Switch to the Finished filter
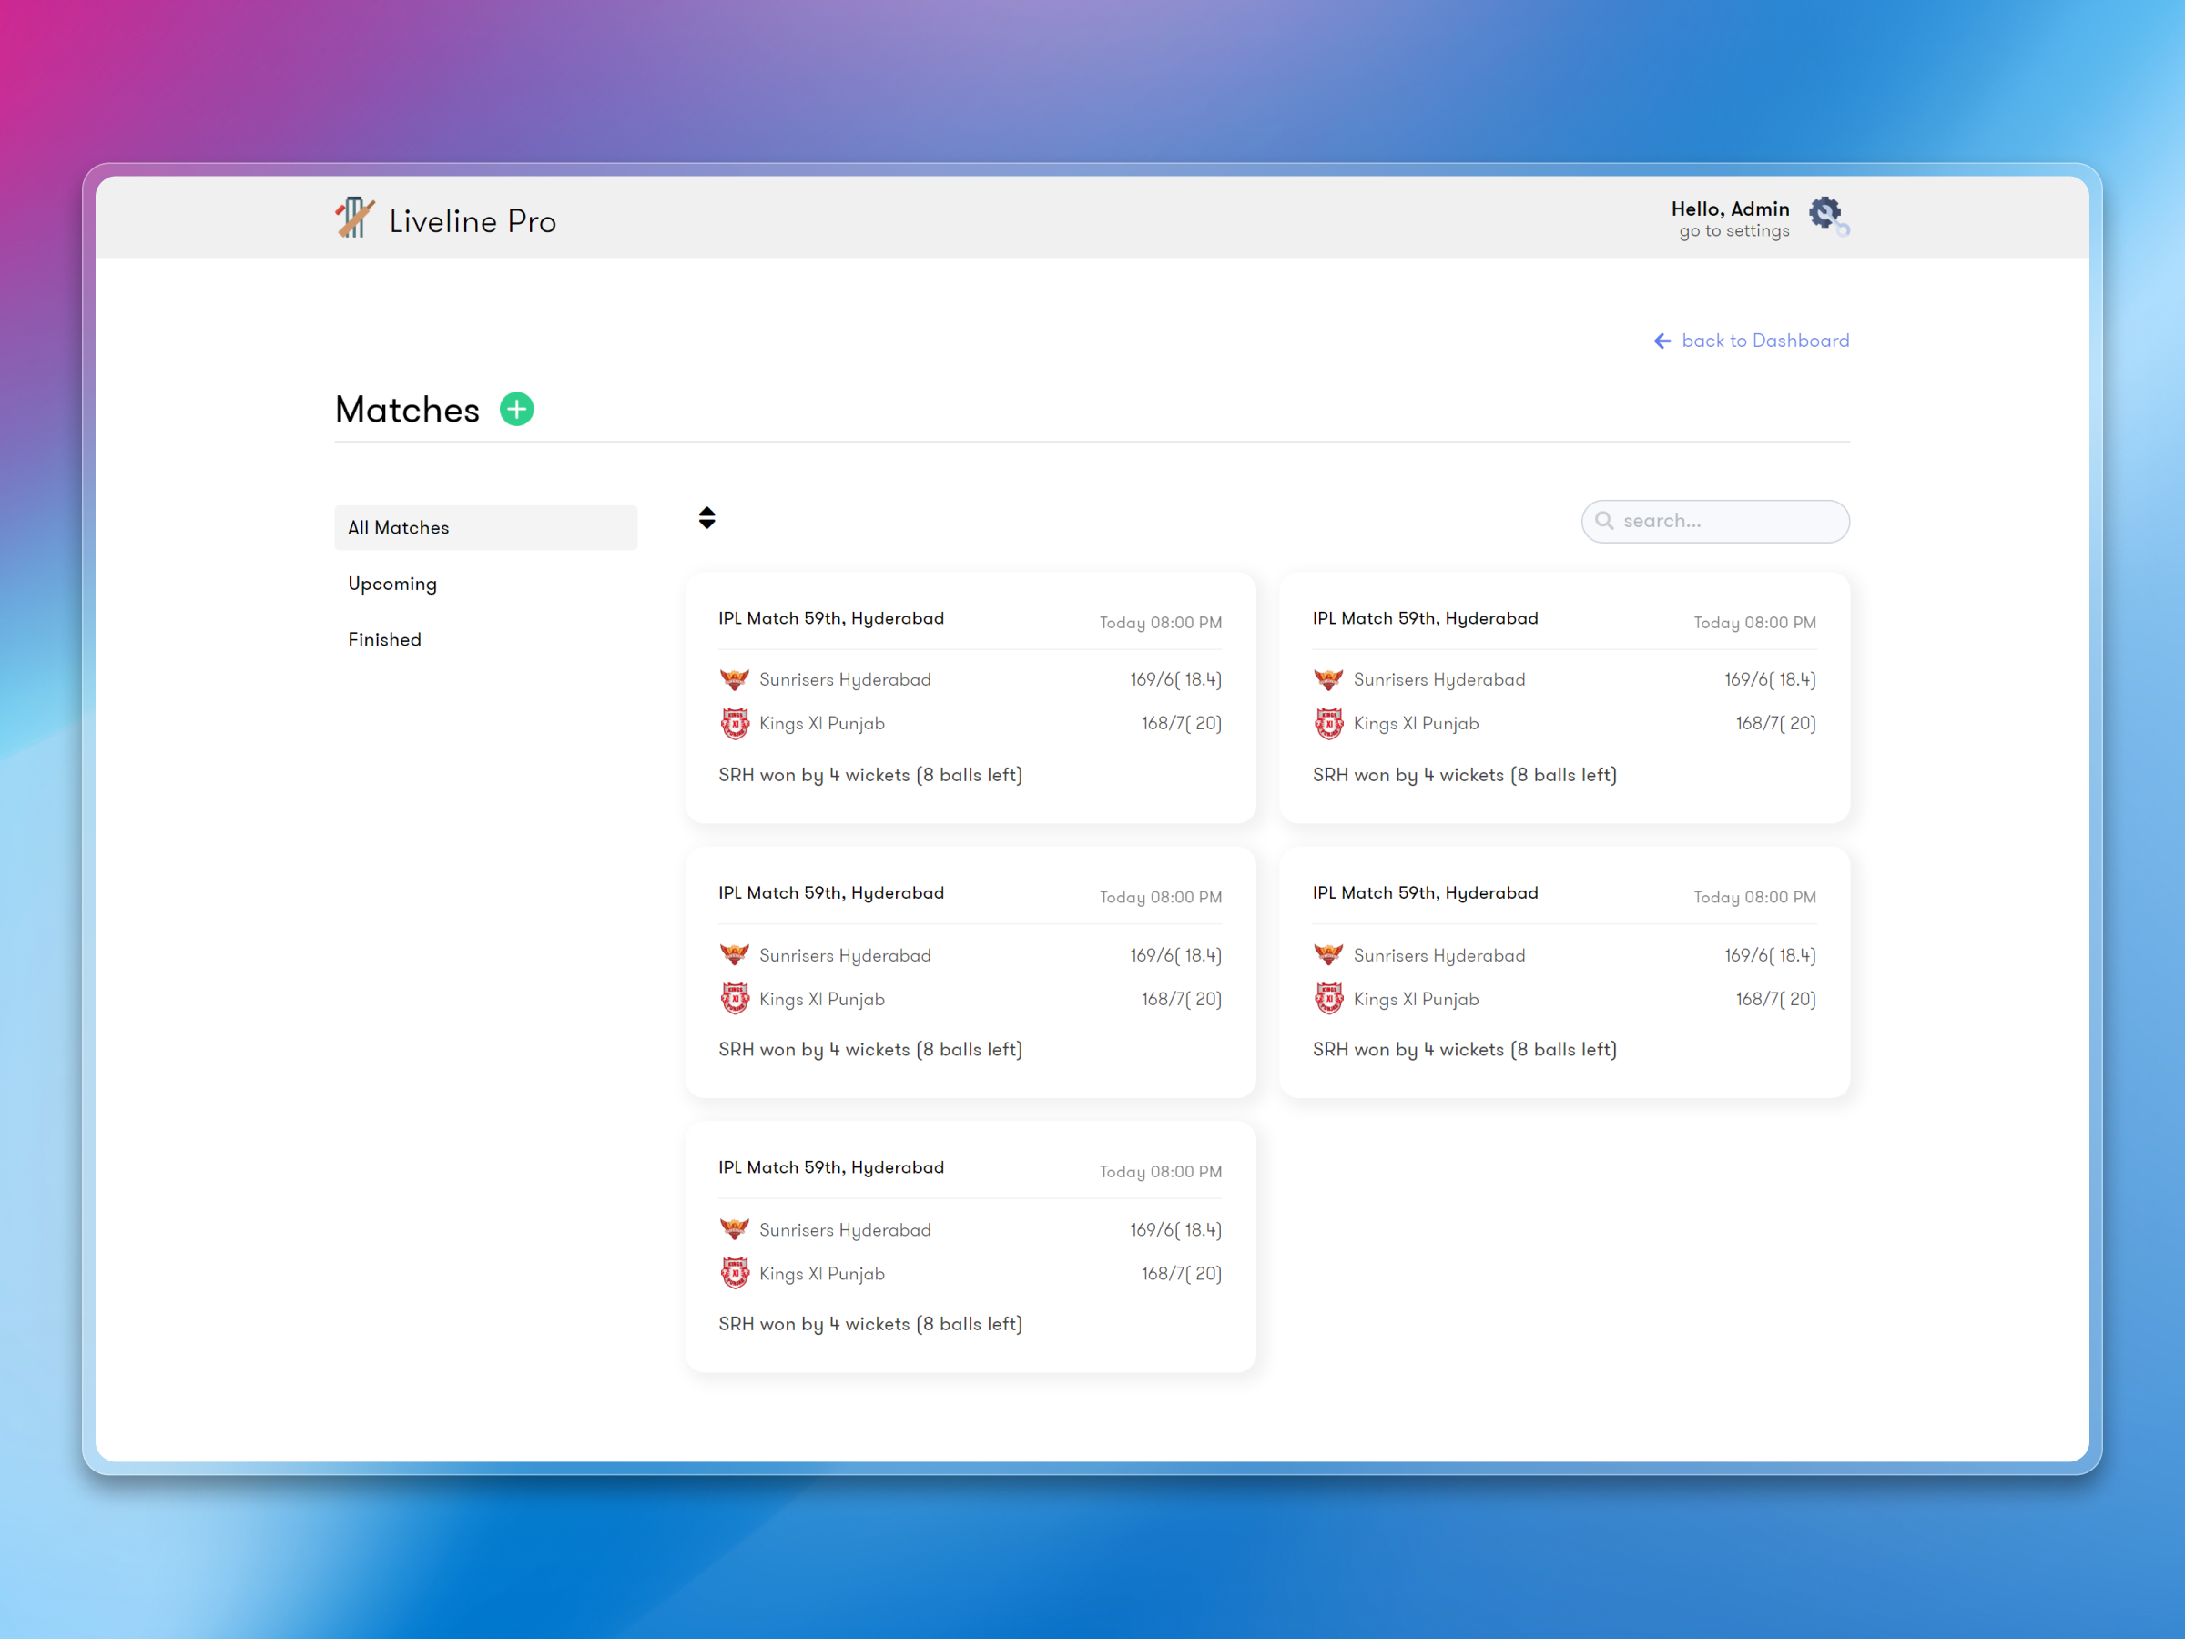 [384, 638]
